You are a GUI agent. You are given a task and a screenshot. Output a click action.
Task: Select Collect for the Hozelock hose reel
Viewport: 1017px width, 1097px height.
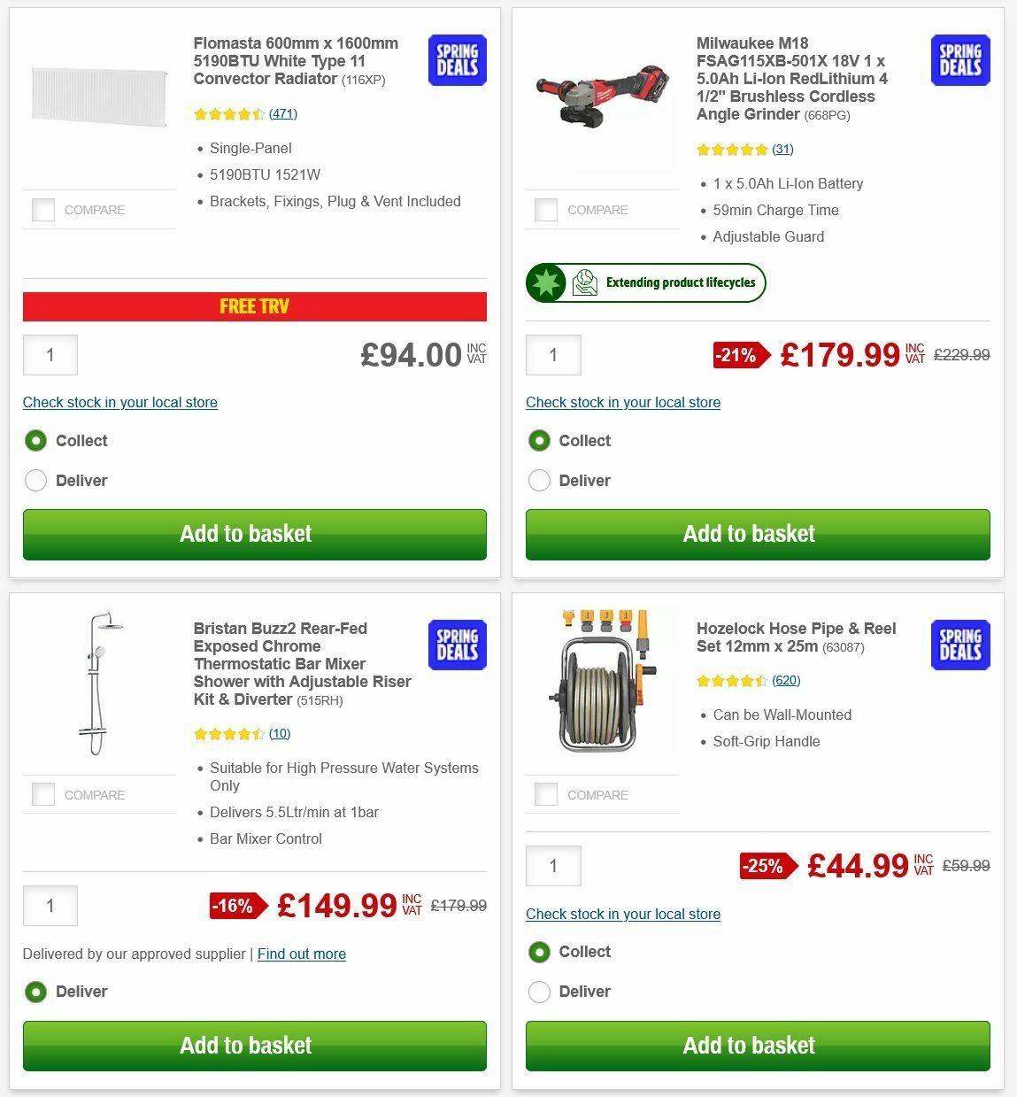(539, 952)
